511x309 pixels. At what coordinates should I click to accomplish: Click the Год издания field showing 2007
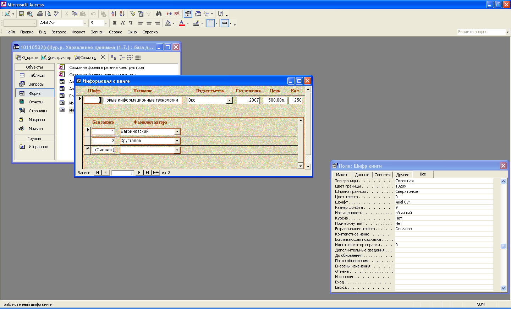248,100
